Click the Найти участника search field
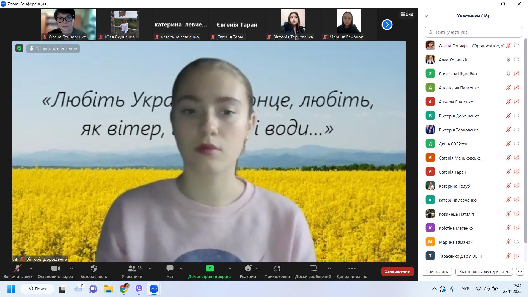 coord(473,32)
